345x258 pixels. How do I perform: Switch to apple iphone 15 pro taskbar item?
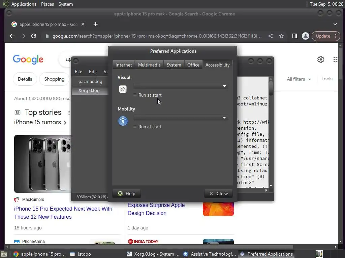point(40,254)
